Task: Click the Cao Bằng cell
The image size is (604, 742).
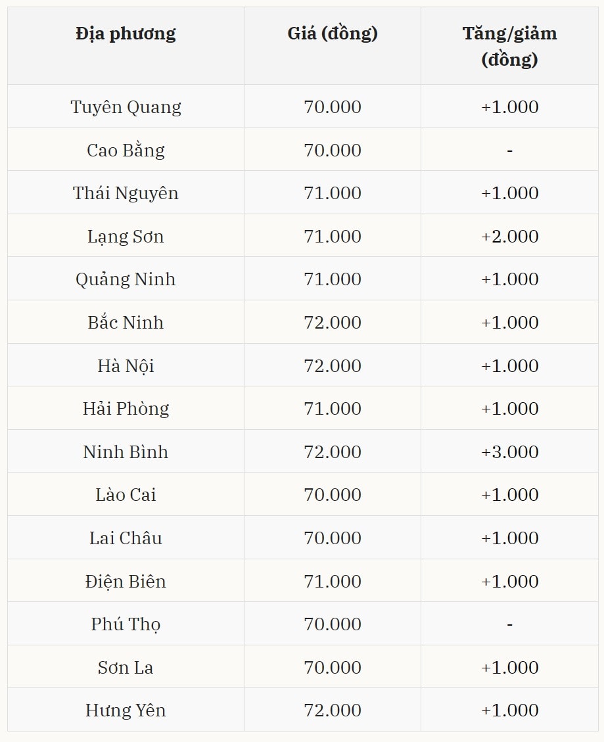Action: click(126, 151)
